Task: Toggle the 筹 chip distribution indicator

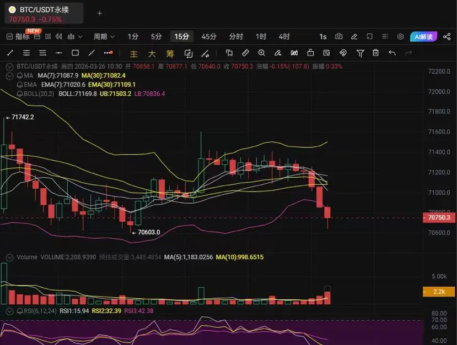Action: point(170,53)
